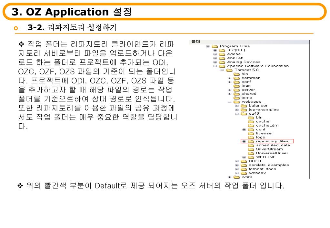Click the Adobe folder icon

pos(222,54)
